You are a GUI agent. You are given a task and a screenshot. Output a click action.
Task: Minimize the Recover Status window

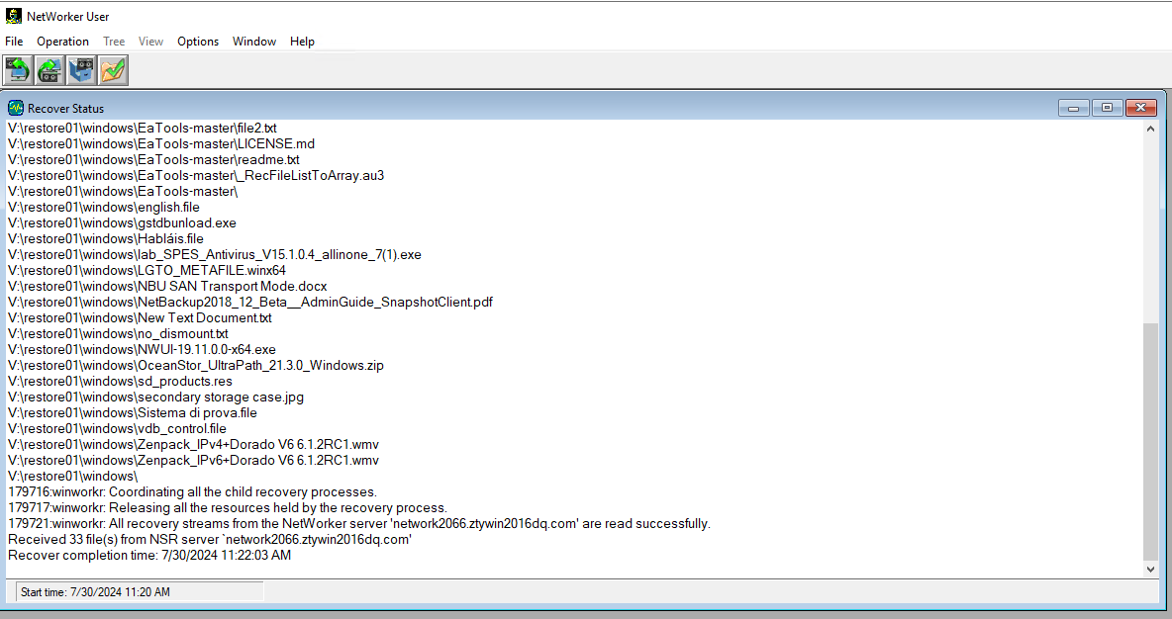point(1073,108)
